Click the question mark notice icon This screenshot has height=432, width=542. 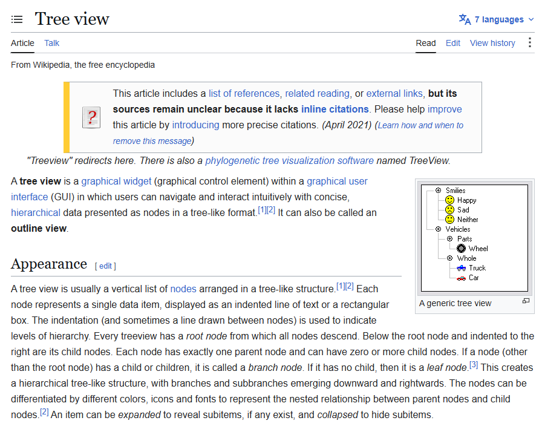coord(91,117)
